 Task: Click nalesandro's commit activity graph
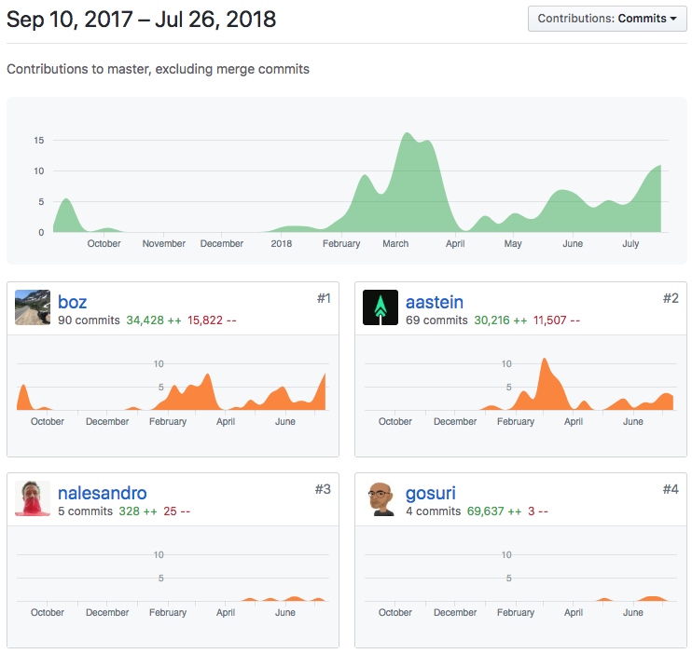click(284, 599)
